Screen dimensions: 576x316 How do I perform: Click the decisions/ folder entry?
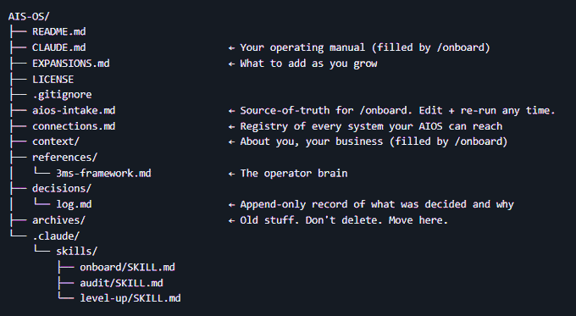click(62, 188)
